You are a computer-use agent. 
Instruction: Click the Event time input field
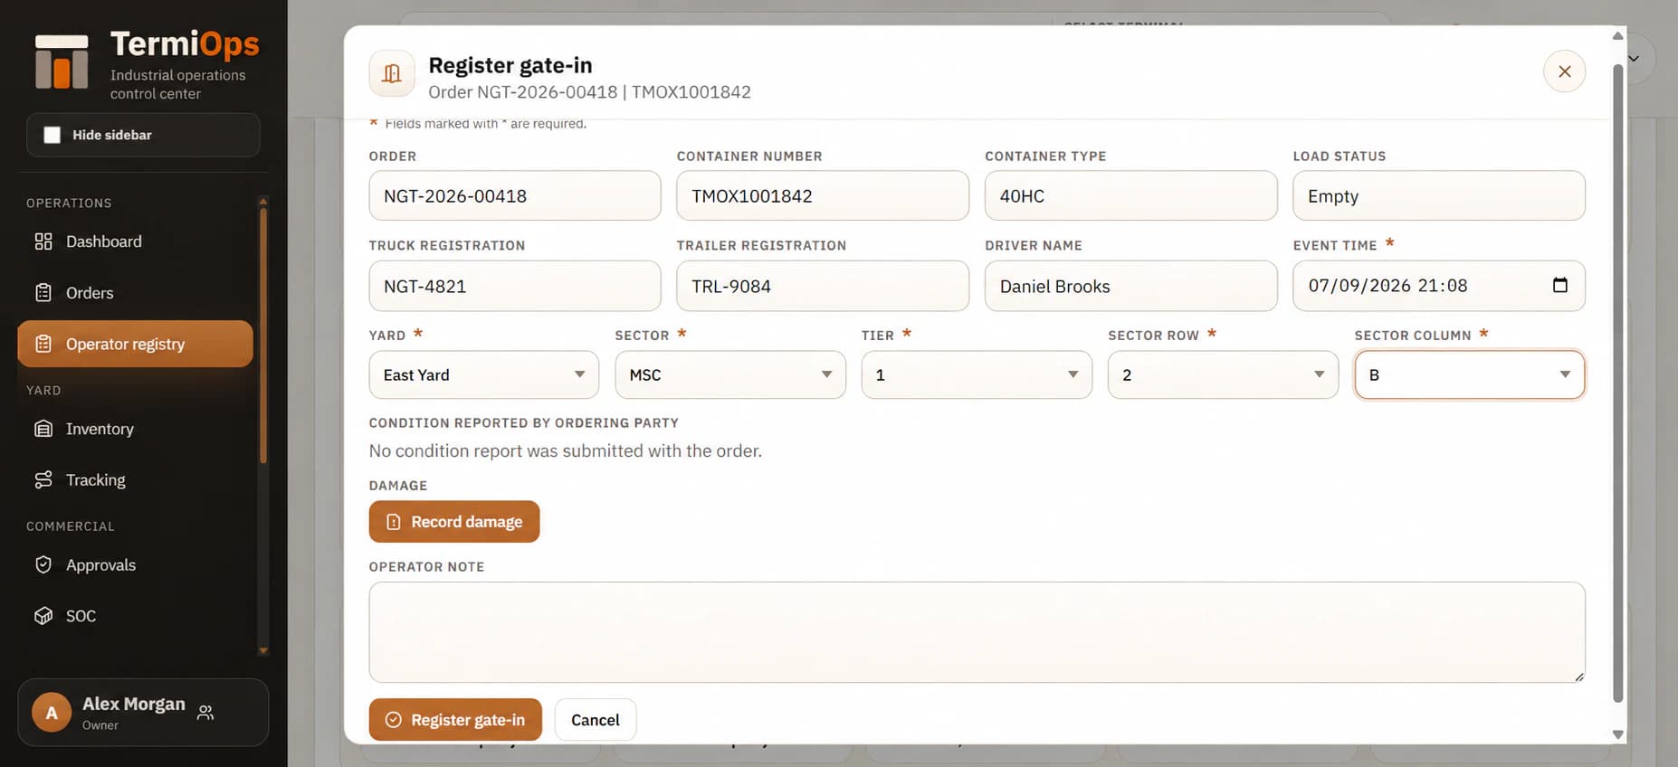click(1439, 286)
